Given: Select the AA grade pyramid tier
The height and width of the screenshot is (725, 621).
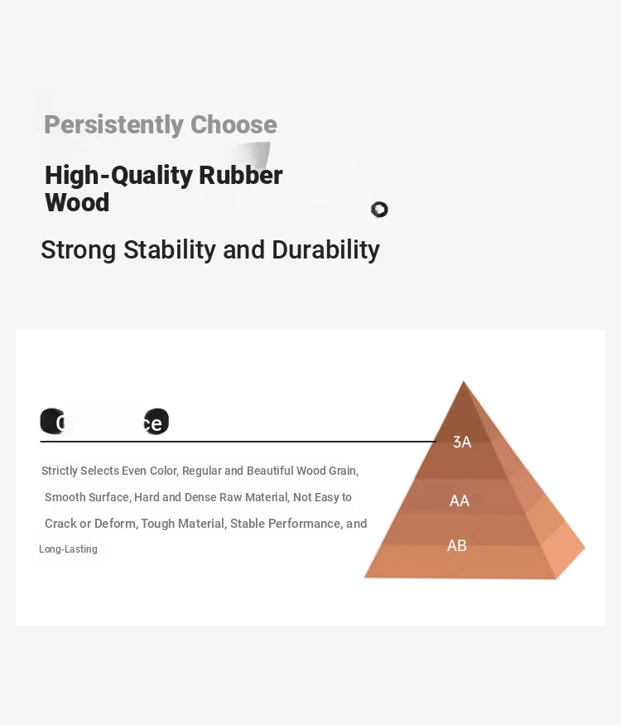Looking at the screenshot, I should tap(460, 500).
